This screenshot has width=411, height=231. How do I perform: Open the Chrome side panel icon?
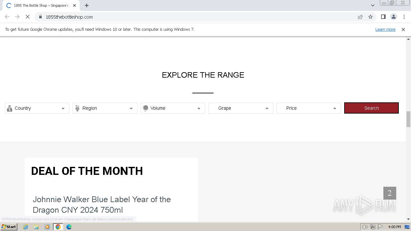pyautogui.click(x=383, y=17)
